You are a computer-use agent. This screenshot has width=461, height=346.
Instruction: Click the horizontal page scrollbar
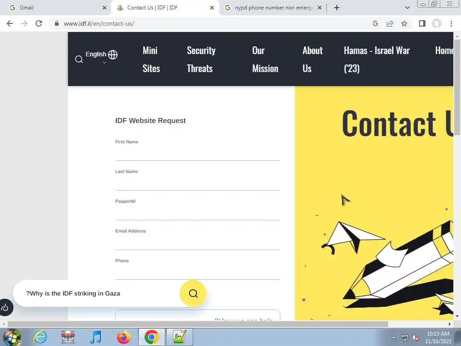[197, 324]
